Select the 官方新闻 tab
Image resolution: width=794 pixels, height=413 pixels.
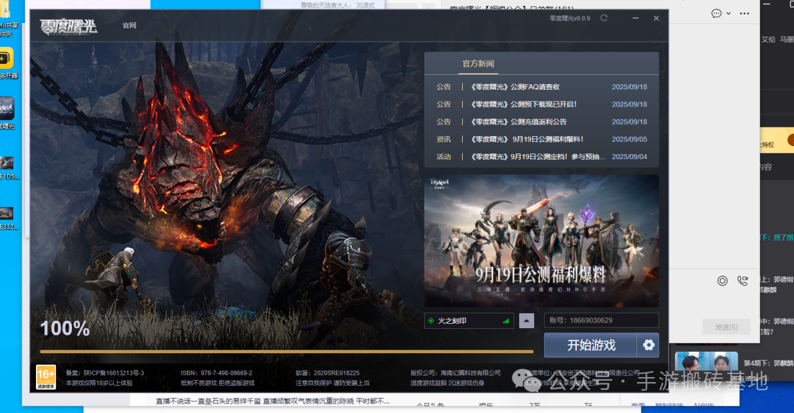tap(478, 64)
